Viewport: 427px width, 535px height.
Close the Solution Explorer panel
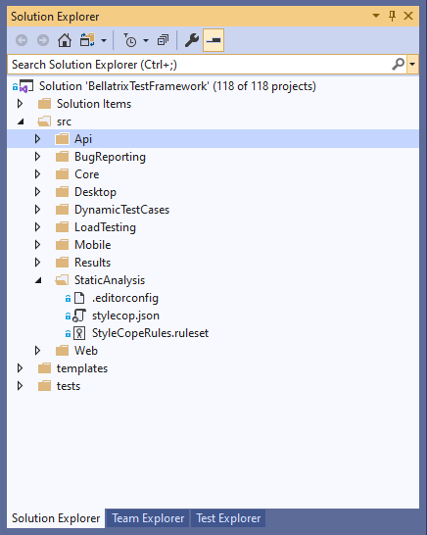coord(408,16)
